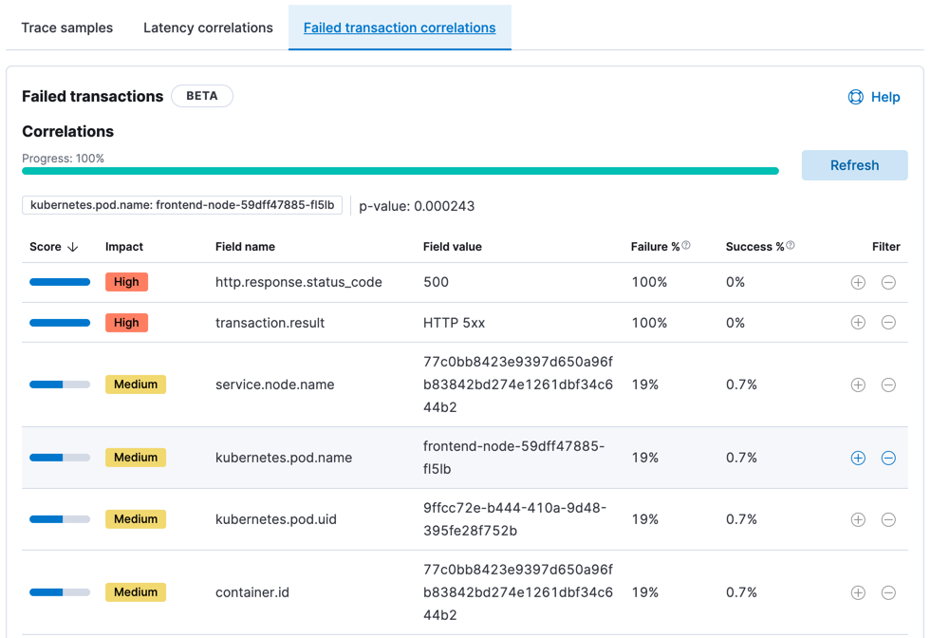Click Medium badge for kubernetes.pod.name
Screen dimensions: 931x638
[x=136, y=458]
